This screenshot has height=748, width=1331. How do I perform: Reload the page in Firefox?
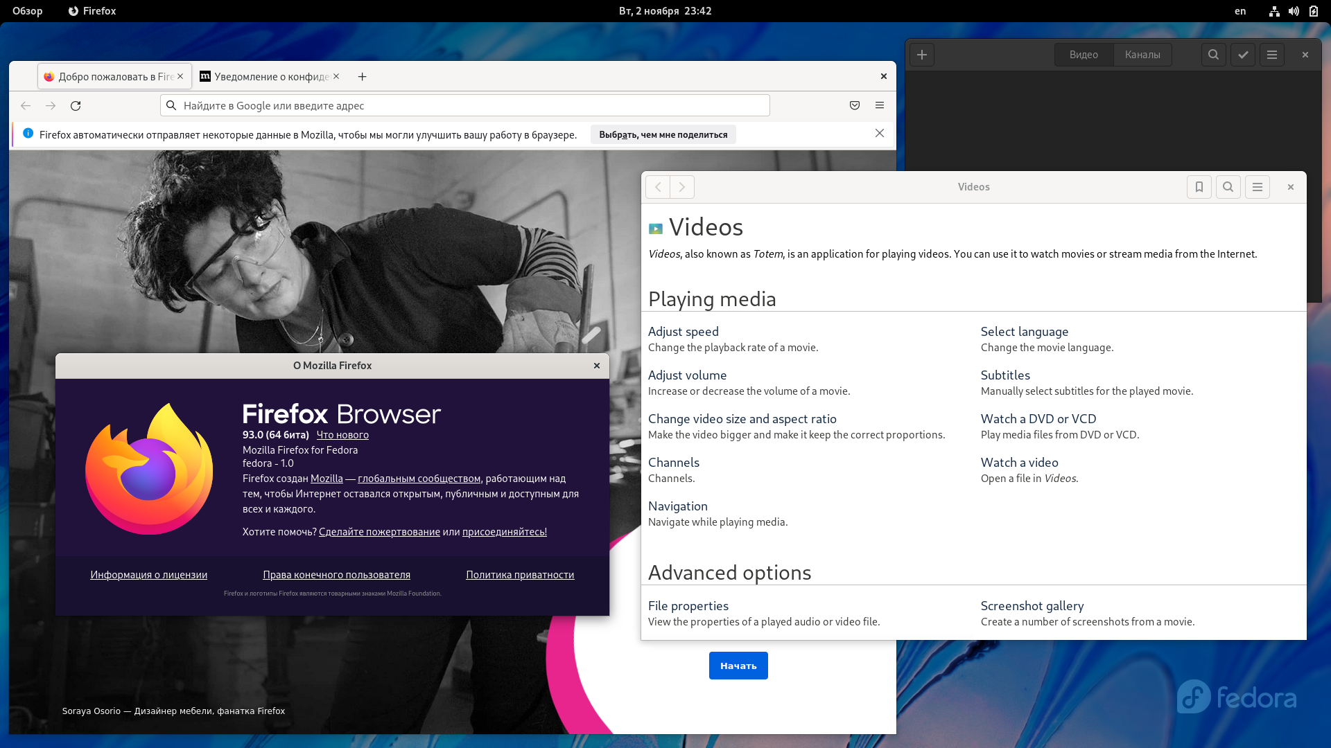(76, 106)
